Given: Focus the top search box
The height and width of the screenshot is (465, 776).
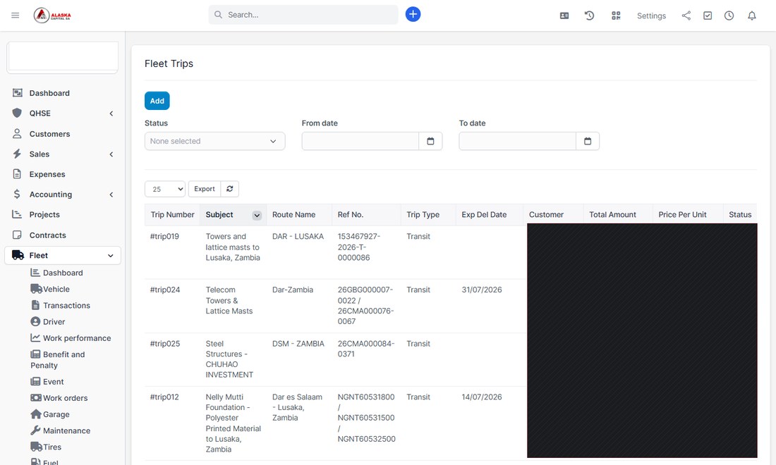Looking at the screenshot, I should 303,15.
